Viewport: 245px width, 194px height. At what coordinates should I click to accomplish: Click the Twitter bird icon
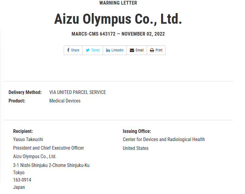tap(87, 50)
